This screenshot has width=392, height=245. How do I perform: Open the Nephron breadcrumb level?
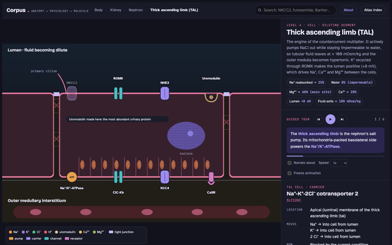click(136, 10)
